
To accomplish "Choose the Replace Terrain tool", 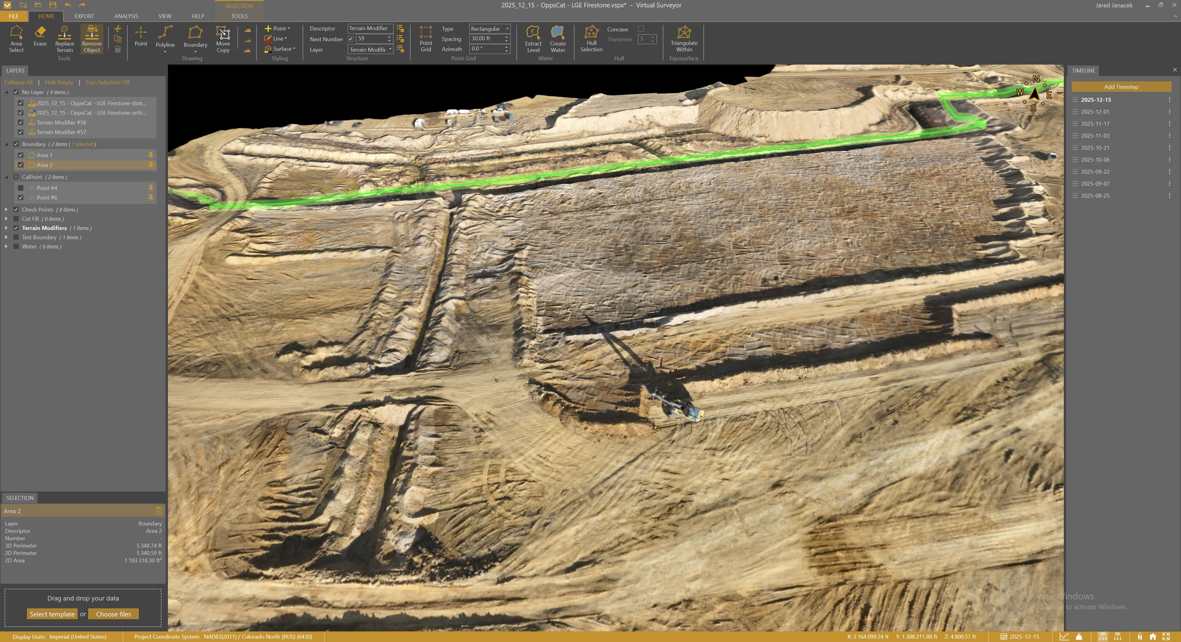I will pos(65,39).
